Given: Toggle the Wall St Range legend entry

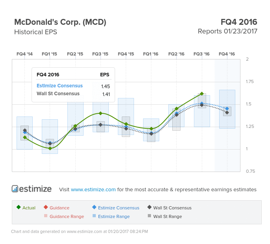Looking at the screenshot, I should (165, 216).
